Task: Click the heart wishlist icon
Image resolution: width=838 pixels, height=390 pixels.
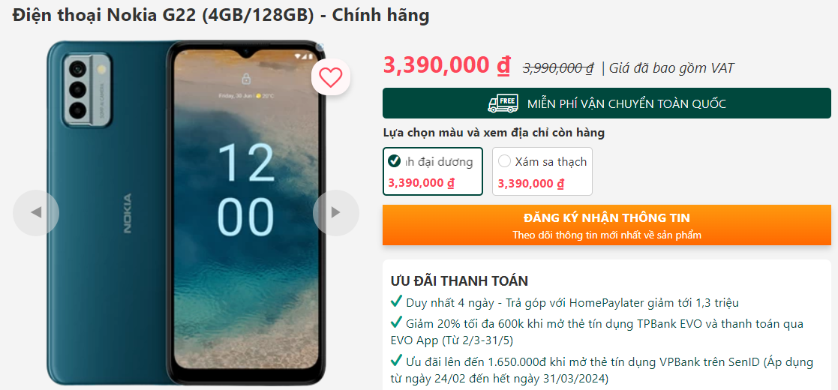Action: point(331,78)
